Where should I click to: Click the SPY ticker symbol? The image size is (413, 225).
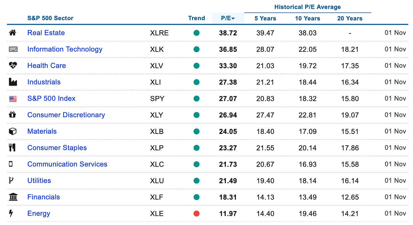tap(157, 99)
